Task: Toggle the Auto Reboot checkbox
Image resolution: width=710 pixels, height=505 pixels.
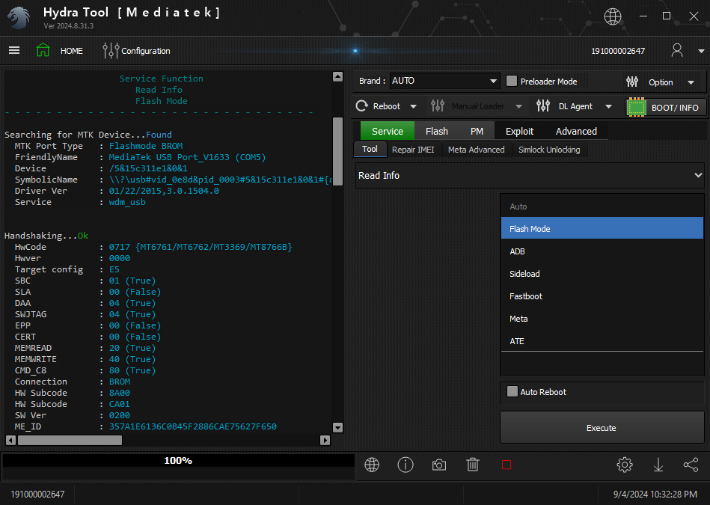Action: 512,391
